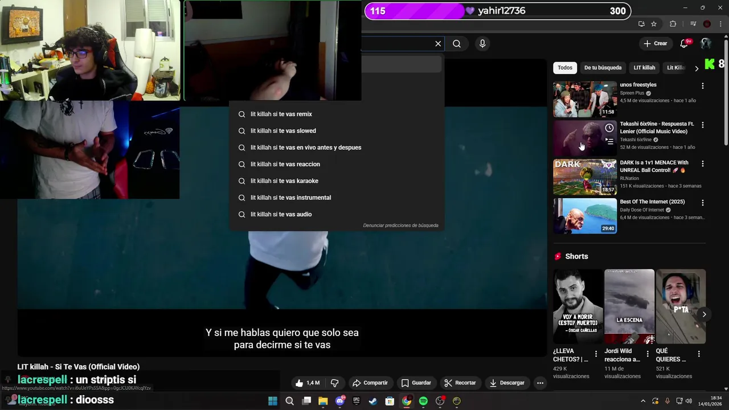Open the Daily Dose Of Internet channel

[x=642, y=210]
